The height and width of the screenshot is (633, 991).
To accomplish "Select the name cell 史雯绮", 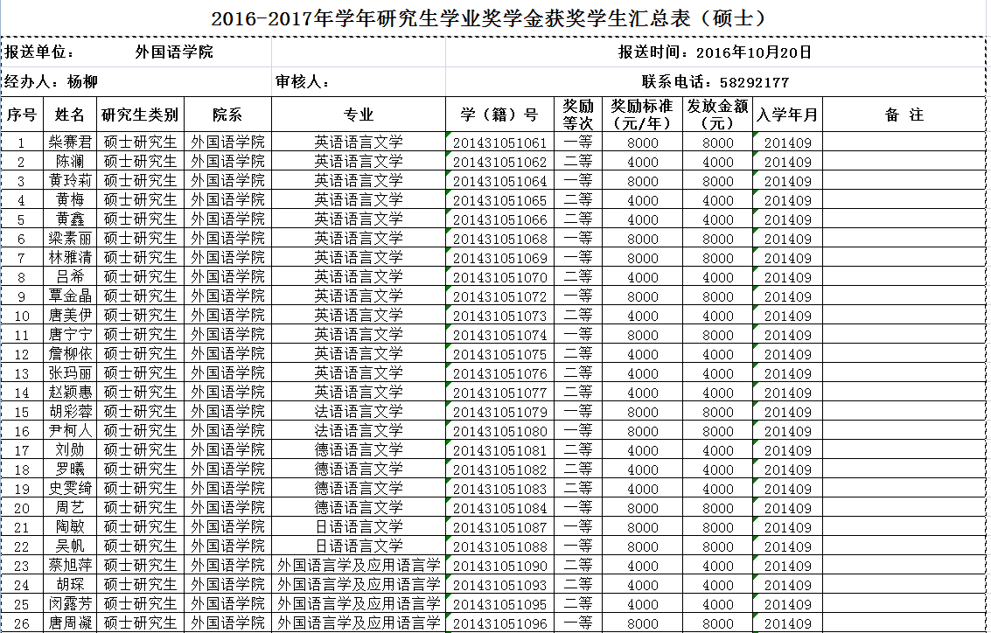I will (x=70, y=489).
